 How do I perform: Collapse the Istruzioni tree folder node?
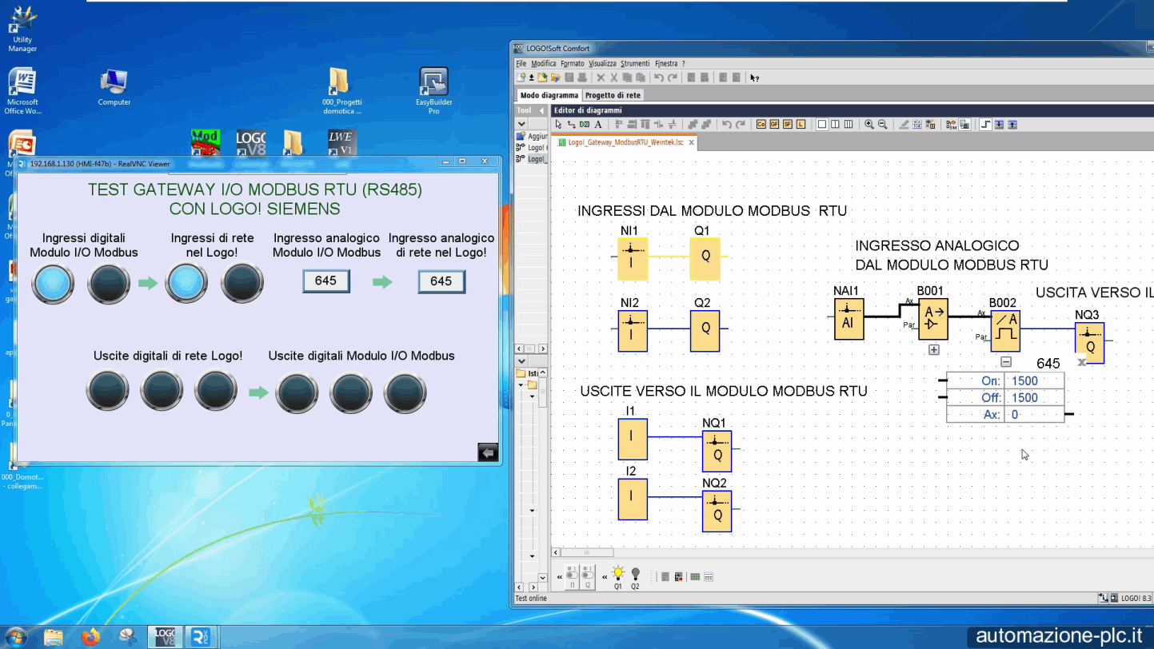(521, 384)
